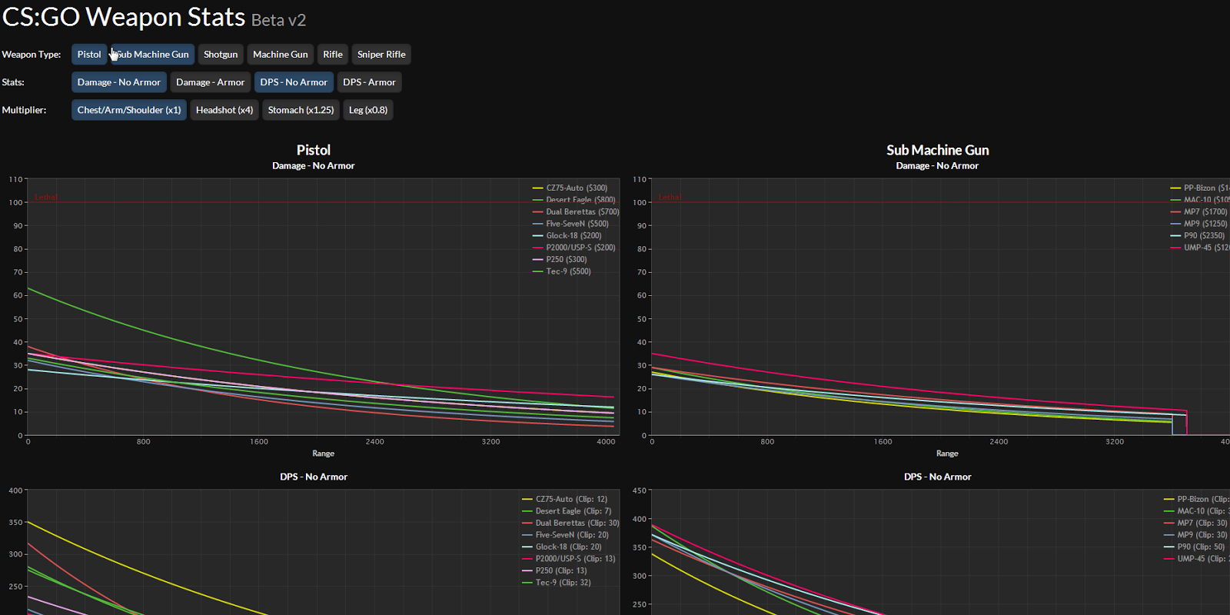Click Tec-9 ($500) legend entry

tap(562, 271)
